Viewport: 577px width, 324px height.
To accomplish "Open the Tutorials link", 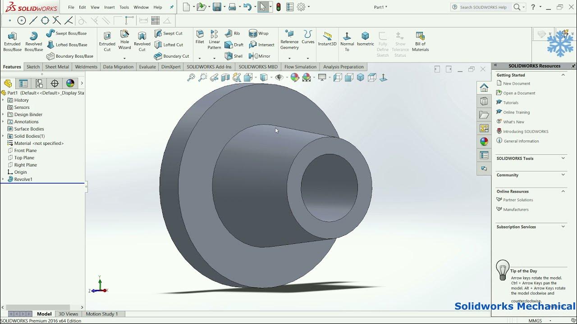I will coord(511,103).
